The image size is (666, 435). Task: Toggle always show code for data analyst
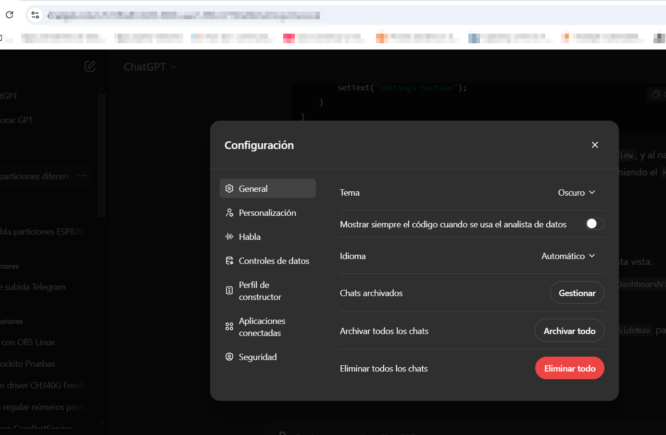[x=594, y=224]
